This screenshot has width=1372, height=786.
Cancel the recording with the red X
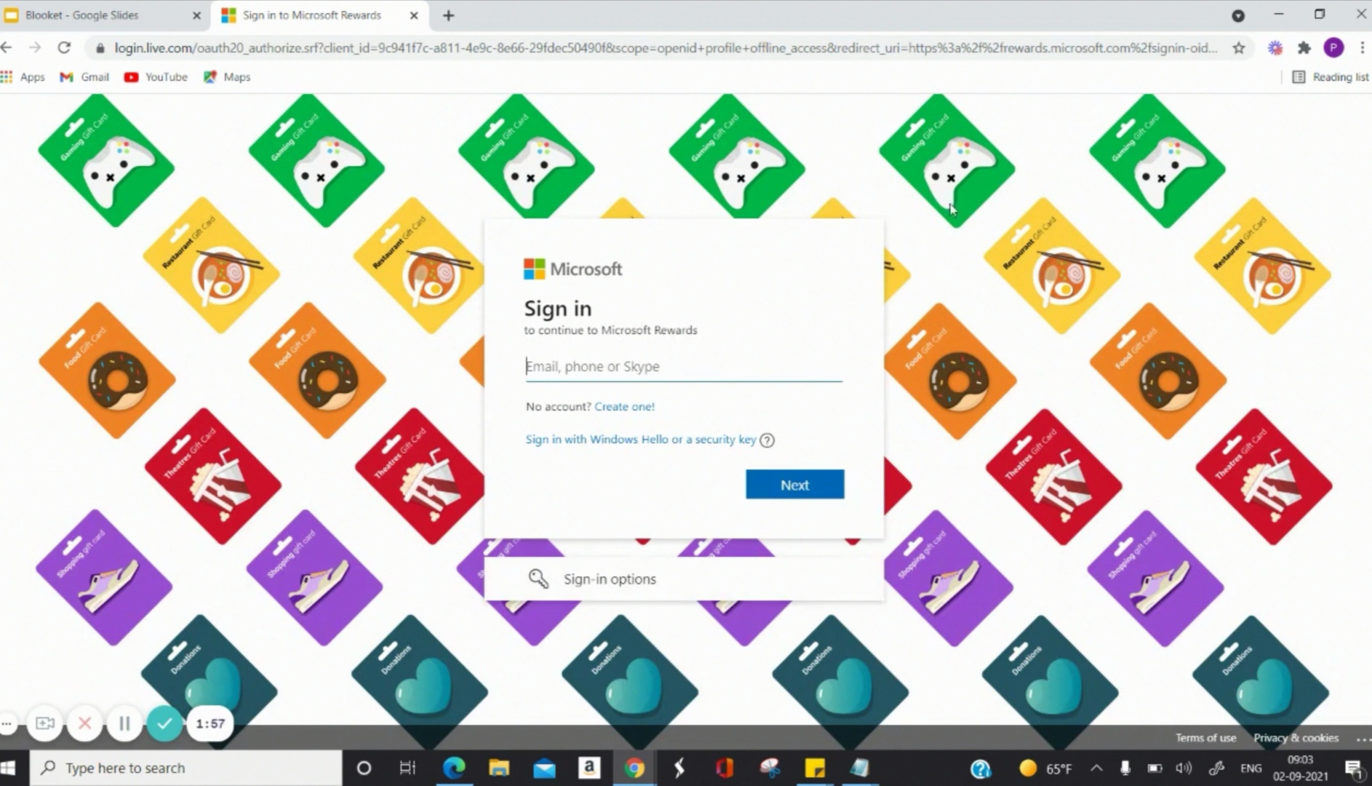[x=84, y=723]
